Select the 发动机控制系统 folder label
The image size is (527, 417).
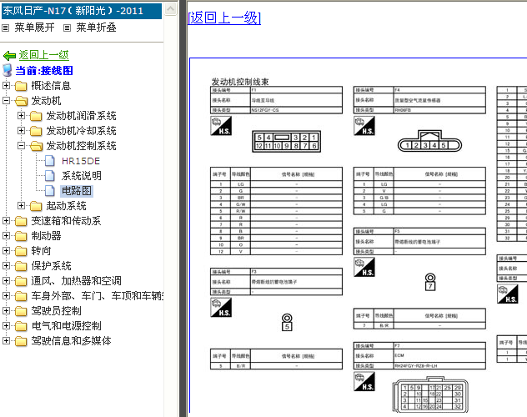click(81, 146)
